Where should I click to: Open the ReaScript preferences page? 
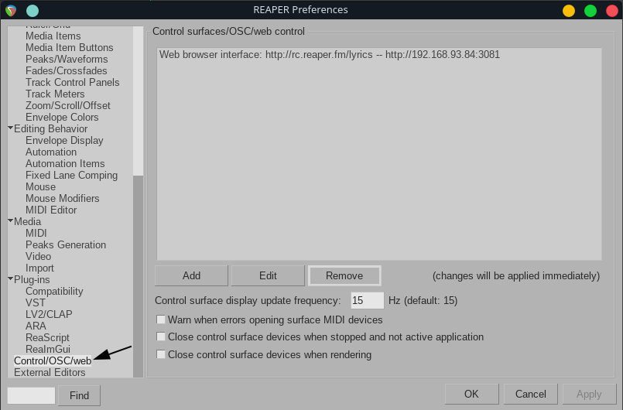click(47, 337)
